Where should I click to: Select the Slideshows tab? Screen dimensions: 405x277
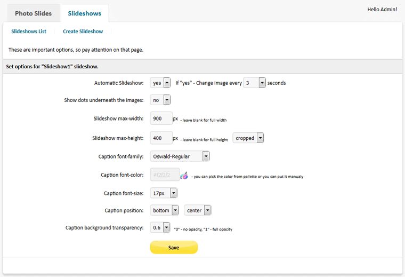85,13
